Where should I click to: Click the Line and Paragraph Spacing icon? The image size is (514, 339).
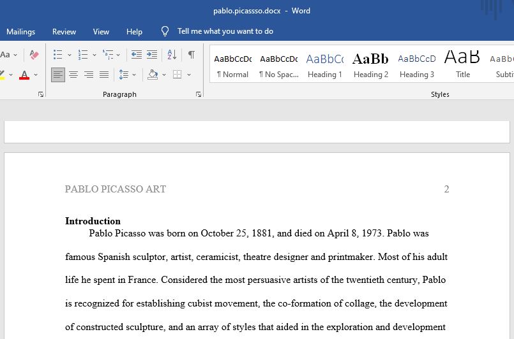click(x=124, y=75)
